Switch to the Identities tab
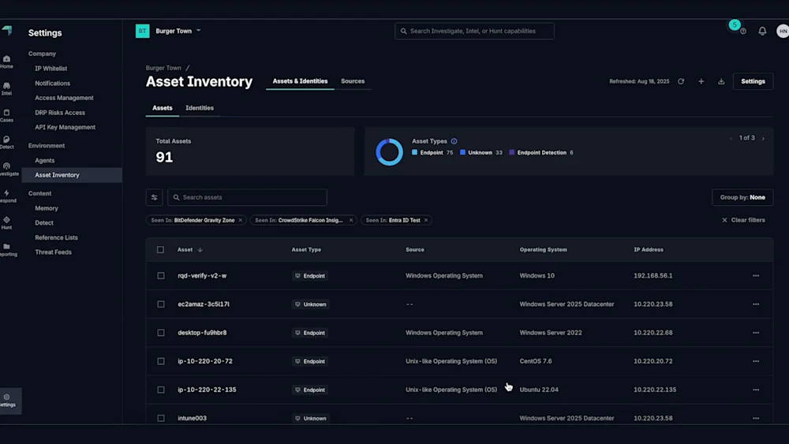The image size is (789, 444). click(200, 108)
